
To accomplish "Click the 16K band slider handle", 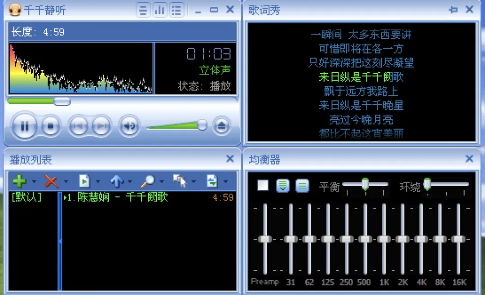I will click(459, 239).
